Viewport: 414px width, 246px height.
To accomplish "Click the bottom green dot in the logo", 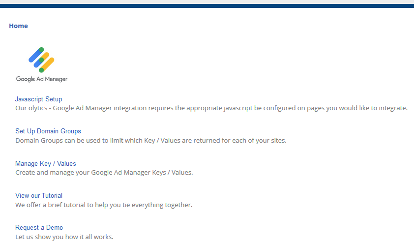I will point(42,70).
